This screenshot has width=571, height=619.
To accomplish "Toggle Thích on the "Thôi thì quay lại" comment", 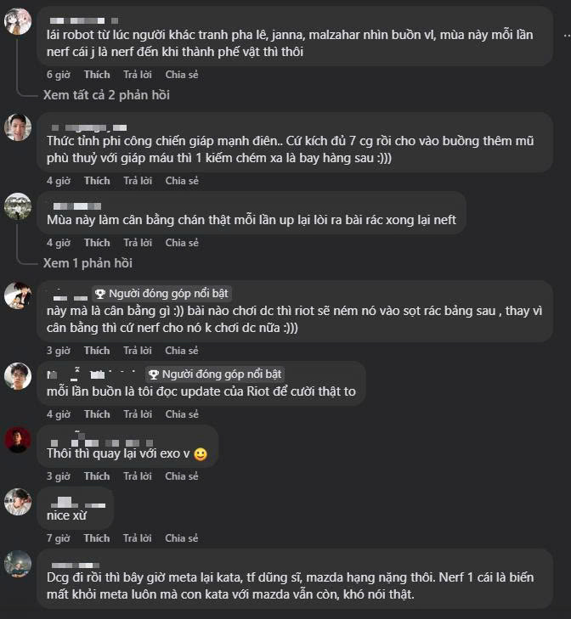I will click(x=97, y=476).
